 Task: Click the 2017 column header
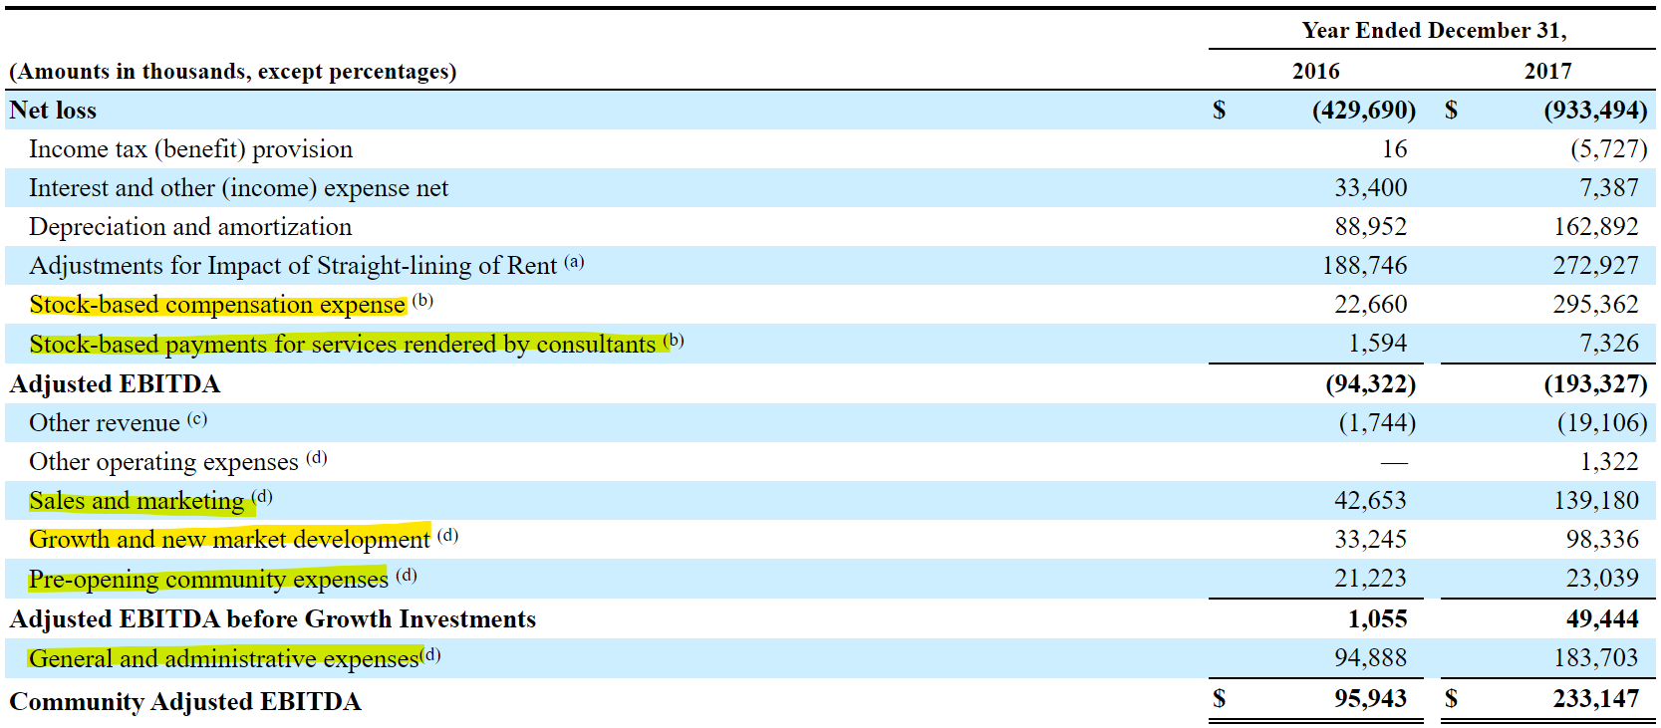[x=1547, y=72]
